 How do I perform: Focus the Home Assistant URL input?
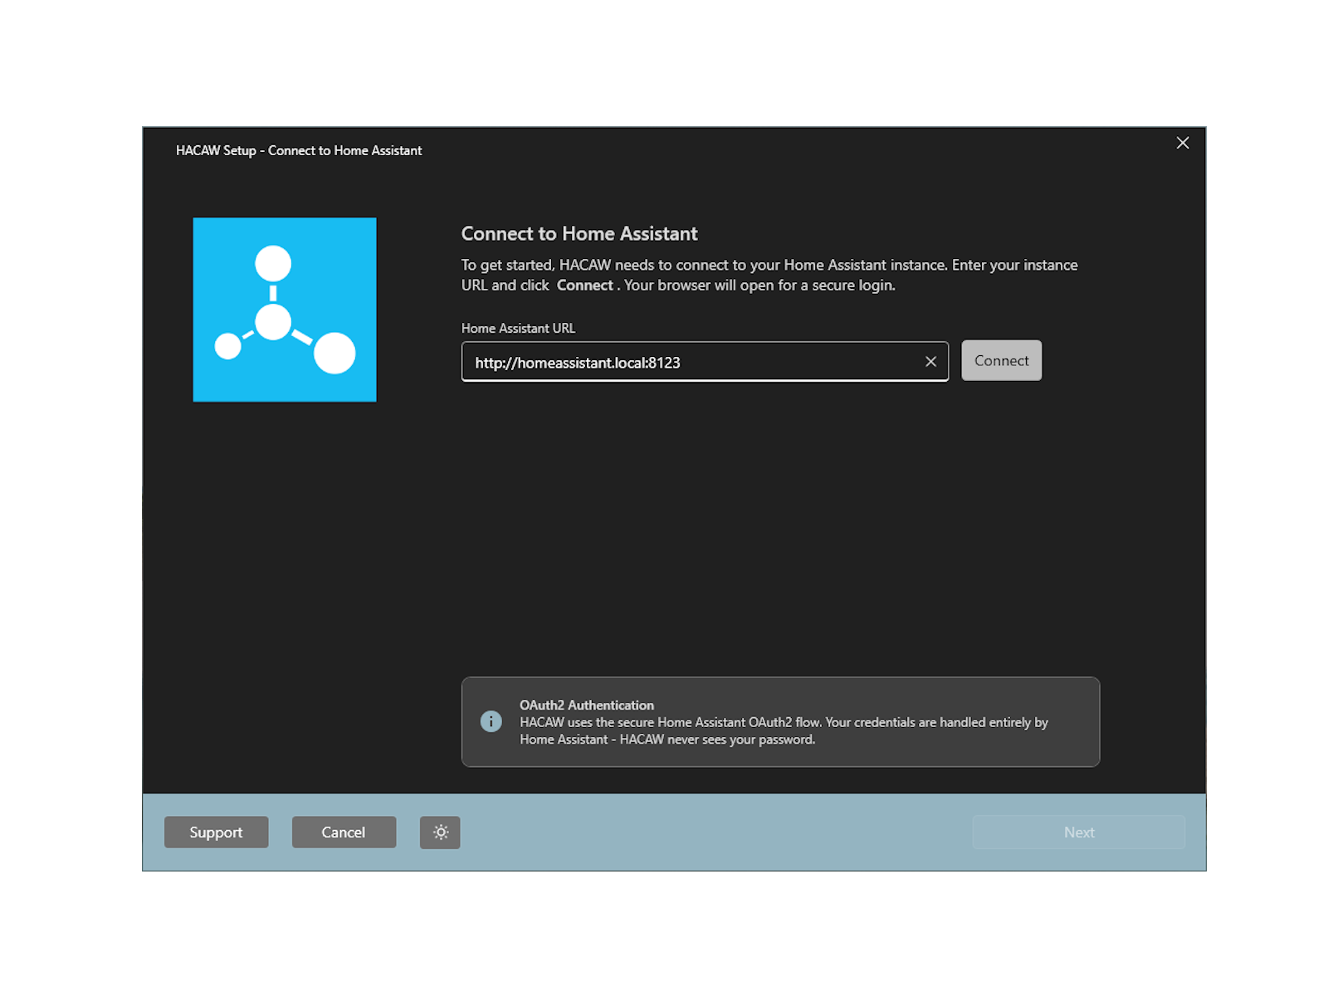coord(705,362)
